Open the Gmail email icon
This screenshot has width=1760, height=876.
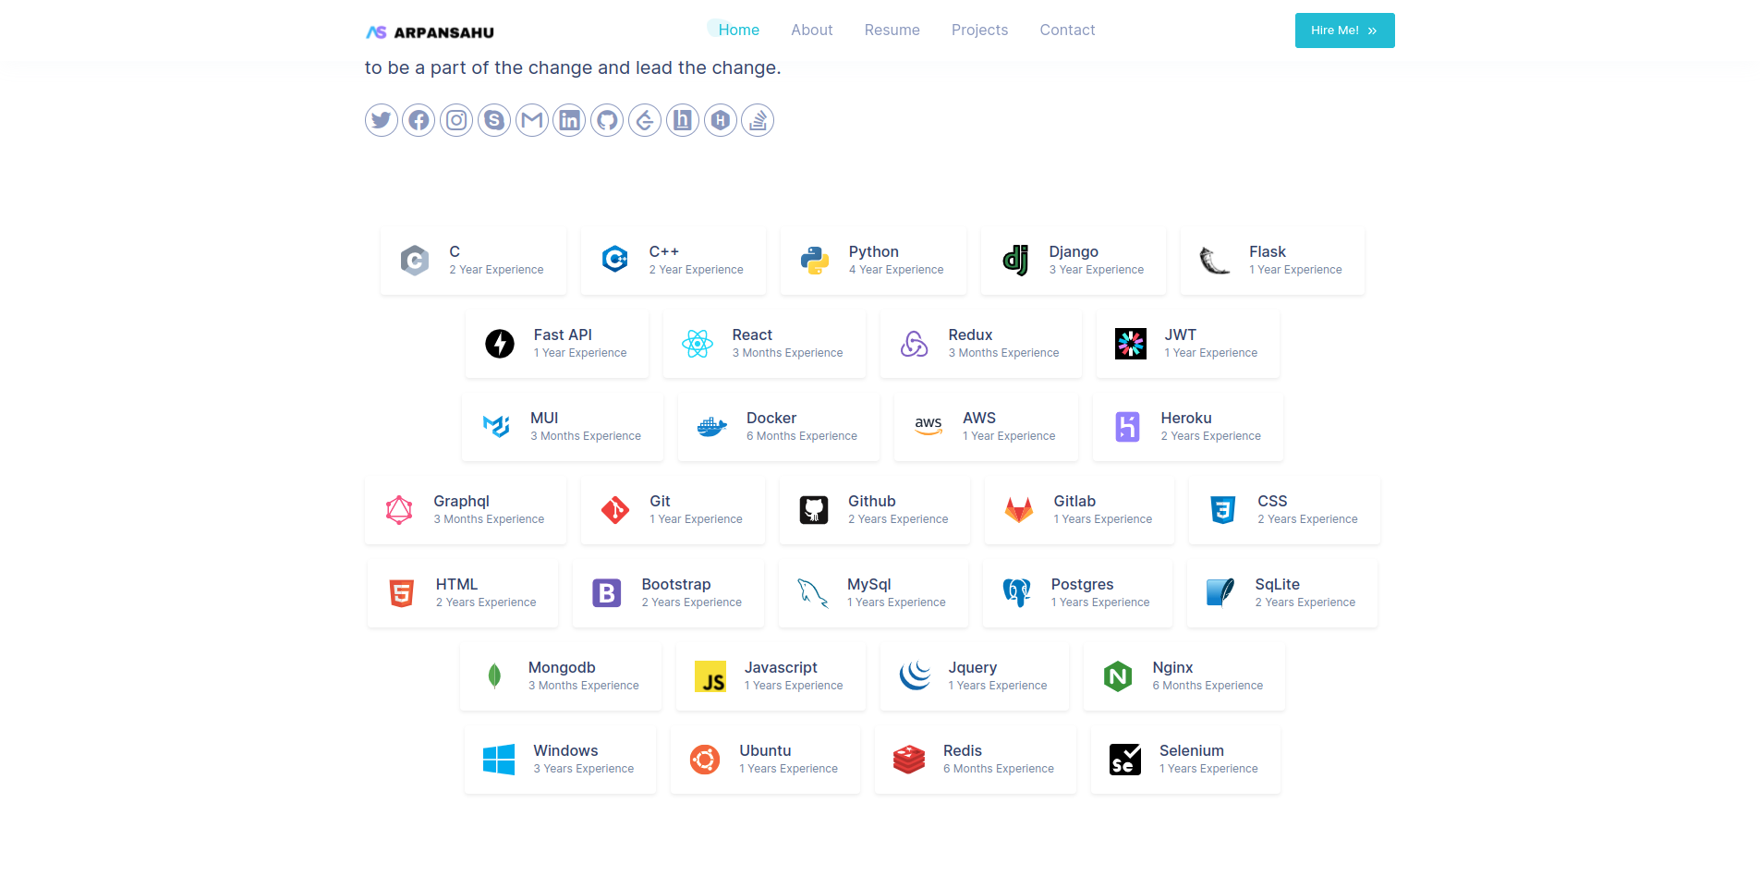(x=532, y=120)
